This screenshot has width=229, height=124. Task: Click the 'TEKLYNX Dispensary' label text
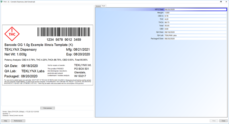[21, 49]
